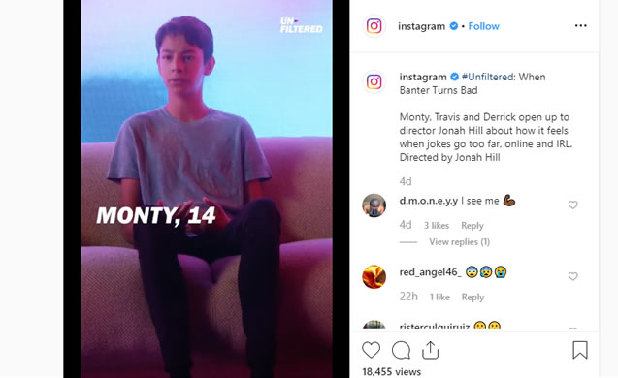Like d.m.o.n.e.y.y's comment heart
Image resolution: width=618 pixels, height=378 pixels.
572,205
